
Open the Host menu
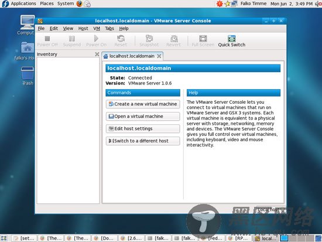(x=83, y=29)
